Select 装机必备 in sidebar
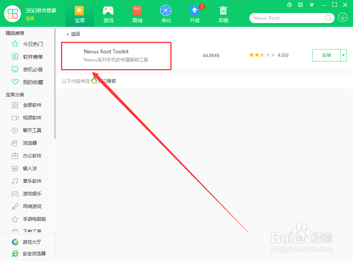Viewport: 353px width, 261px height. 33,69
